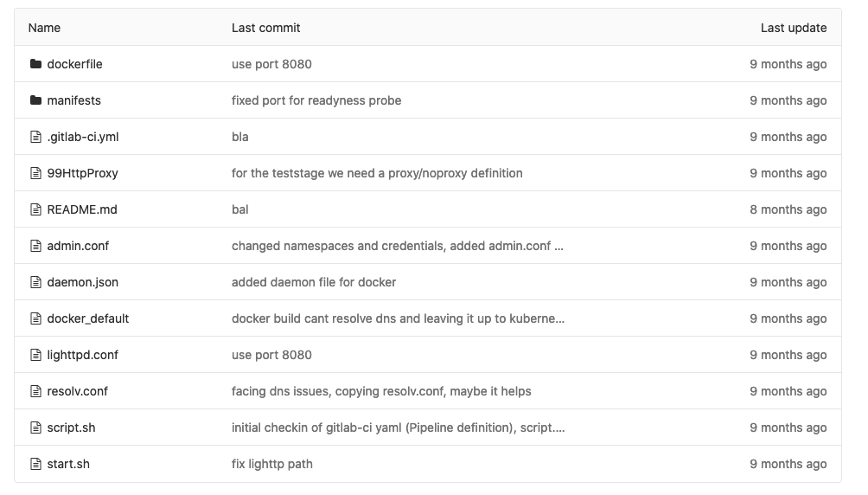The image size is (868, 495).
Task: Click the daemon.json file icon
Action: tap(35, 282)
